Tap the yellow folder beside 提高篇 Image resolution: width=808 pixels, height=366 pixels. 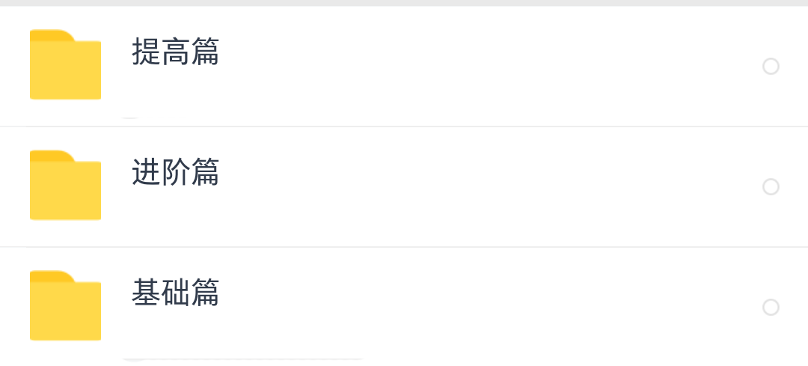[65, 65]
